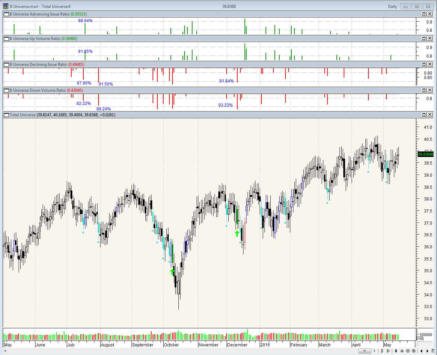Click the 93.23% annotation label
437x355 pixels.
[226, 105]
